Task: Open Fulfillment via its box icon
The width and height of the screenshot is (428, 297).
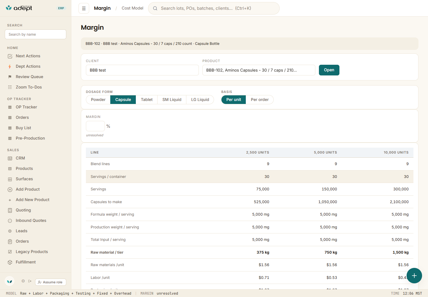Action: (10, 262)
